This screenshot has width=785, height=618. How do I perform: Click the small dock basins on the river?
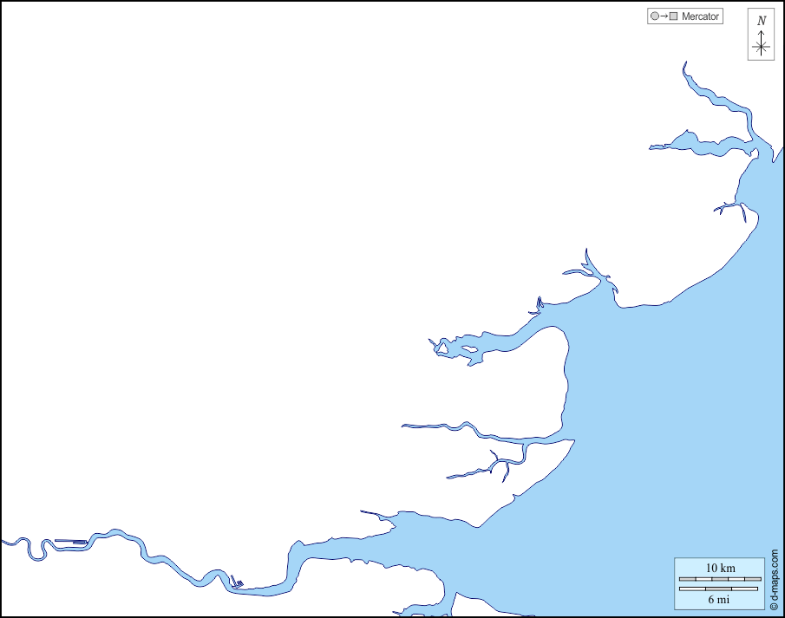(x=236, y=583)
